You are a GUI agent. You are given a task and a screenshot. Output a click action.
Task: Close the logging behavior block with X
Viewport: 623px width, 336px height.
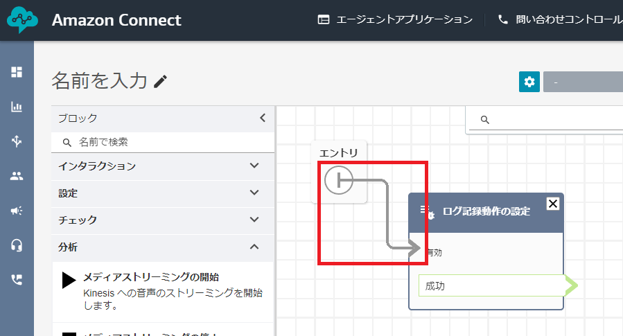(x=553, y=204)
